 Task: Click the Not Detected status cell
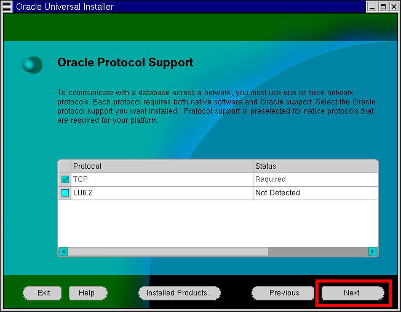(315, 193)
